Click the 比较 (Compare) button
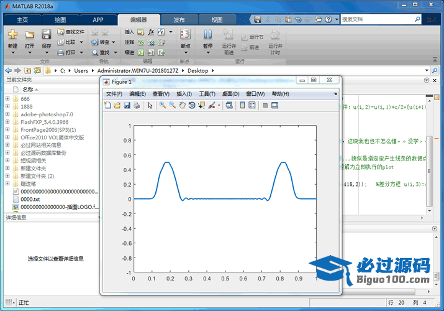444x311 pixels. [x=66, y=42]
